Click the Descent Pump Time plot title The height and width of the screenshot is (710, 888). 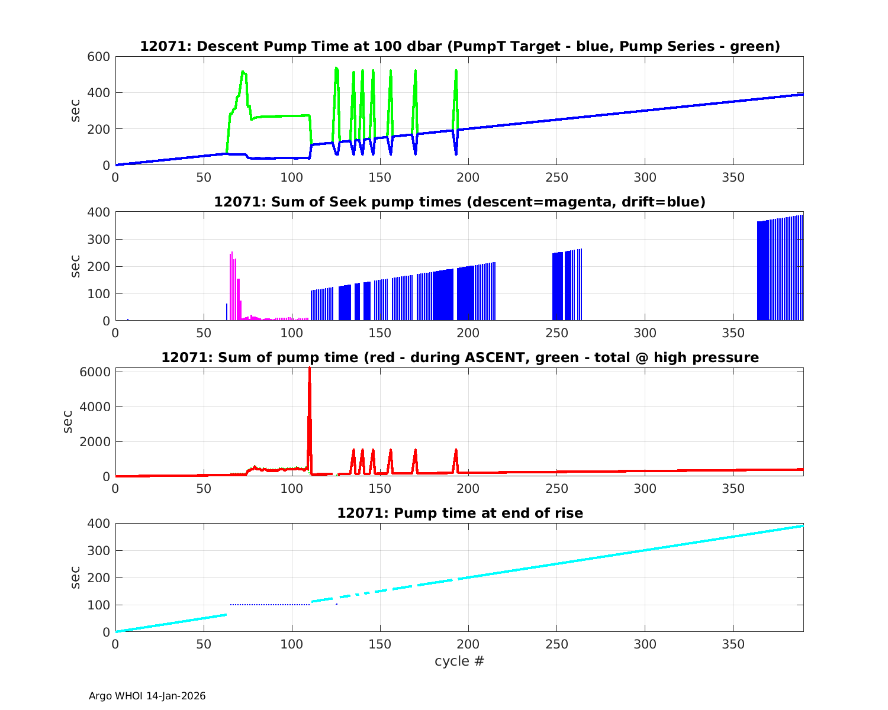tap(459, 46)
